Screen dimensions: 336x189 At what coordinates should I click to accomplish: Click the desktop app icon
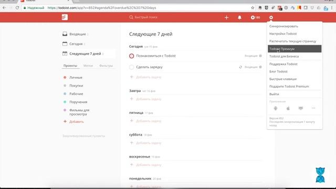(301, 108)
